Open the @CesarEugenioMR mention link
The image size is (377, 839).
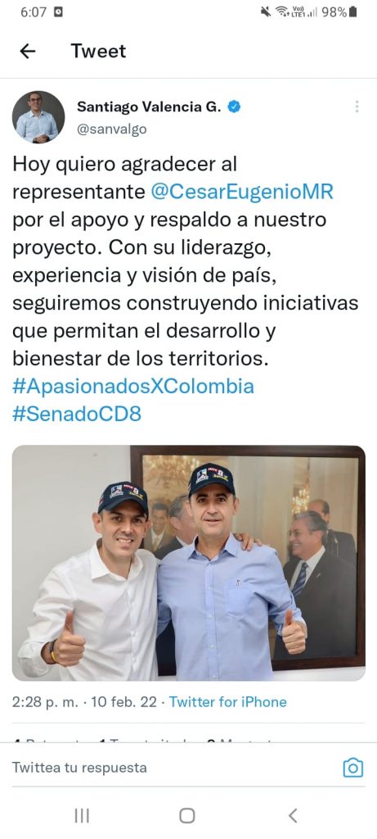point(242,192)
